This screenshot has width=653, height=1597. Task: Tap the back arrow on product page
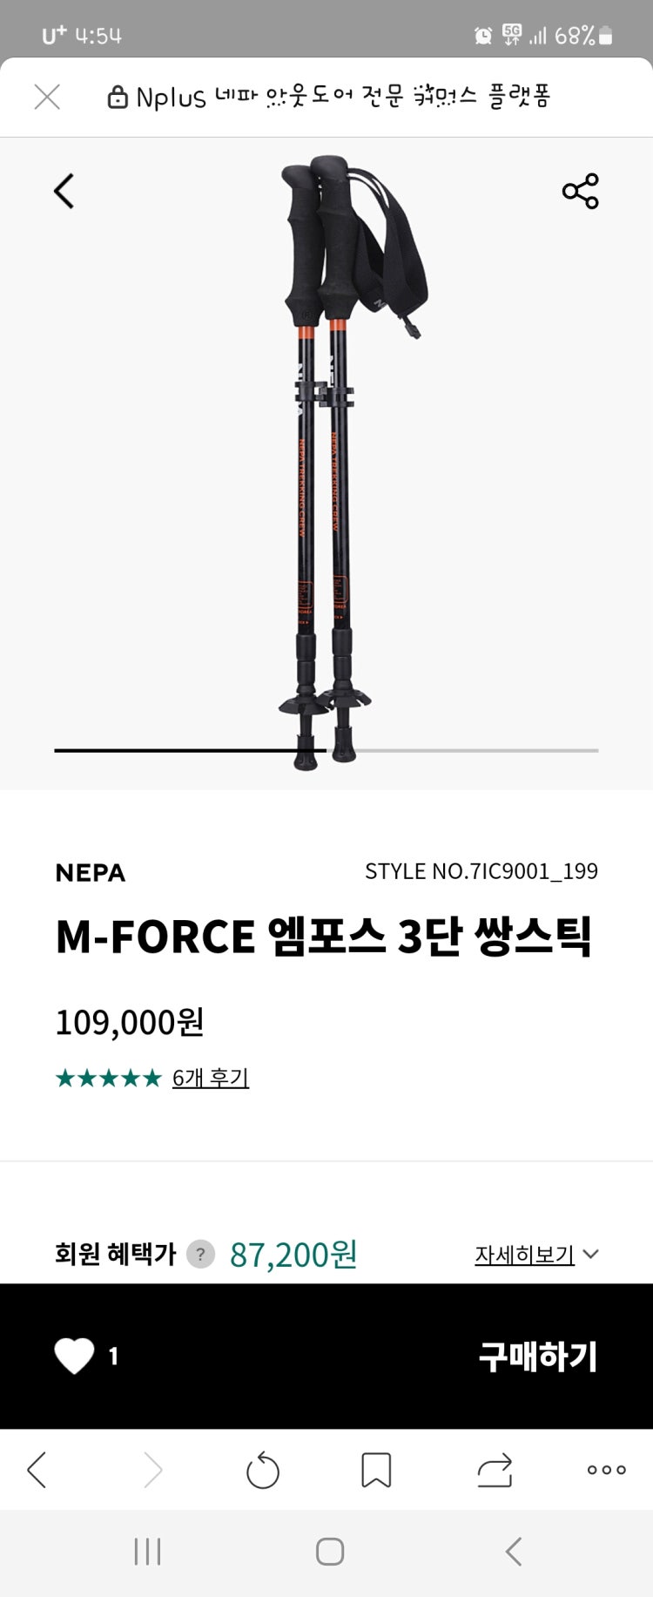point(64,192)
